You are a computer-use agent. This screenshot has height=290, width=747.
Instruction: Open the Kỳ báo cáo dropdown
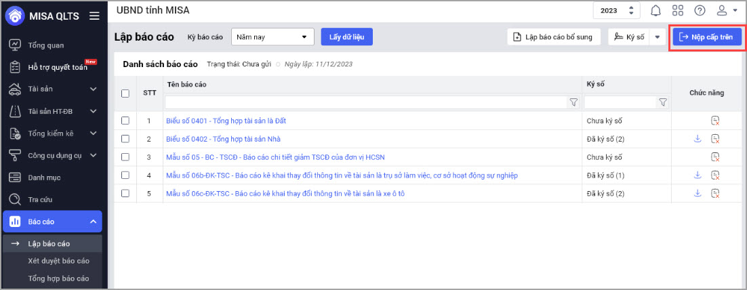(272, 37)
